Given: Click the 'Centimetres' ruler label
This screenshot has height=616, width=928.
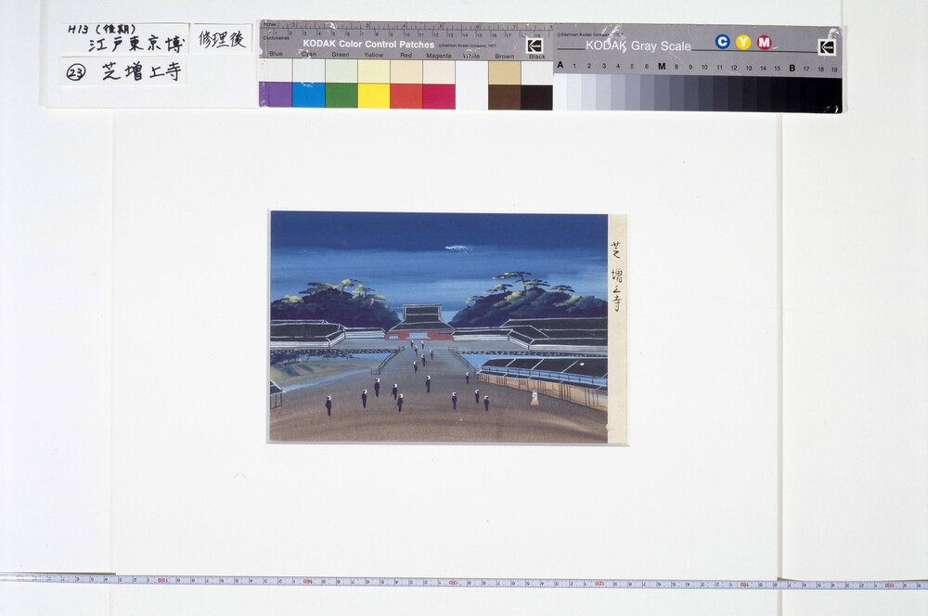Looking at the screenshot, I should click(277, 38).
